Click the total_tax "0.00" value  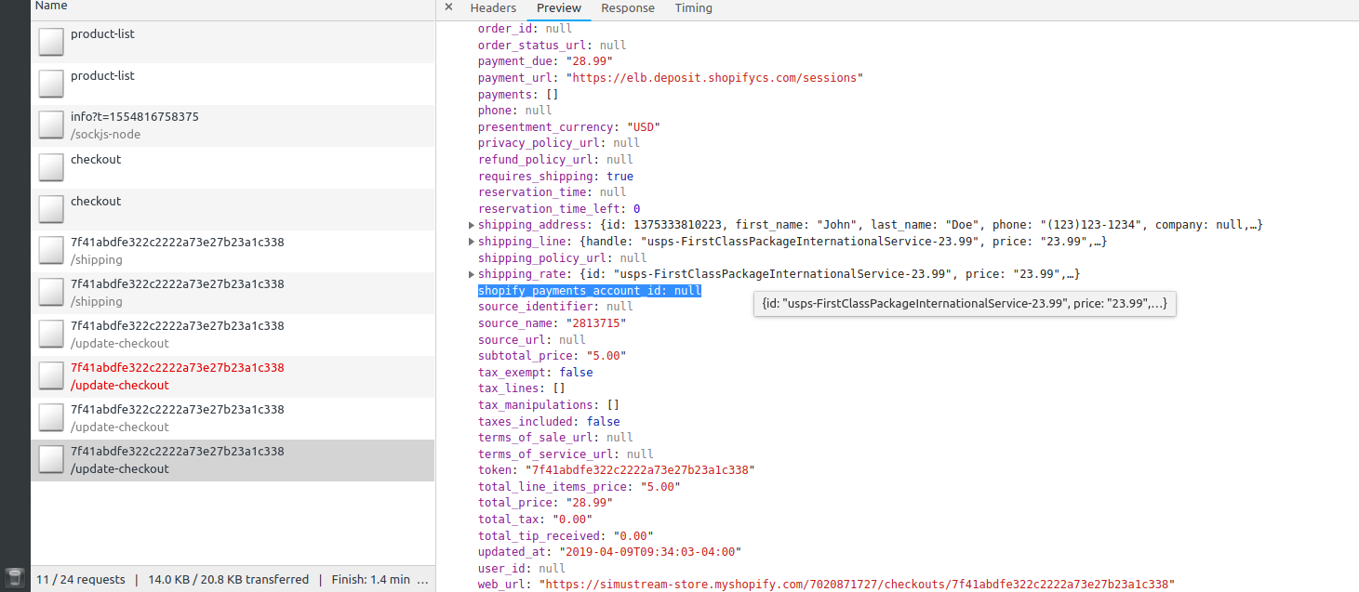point(572,520)
